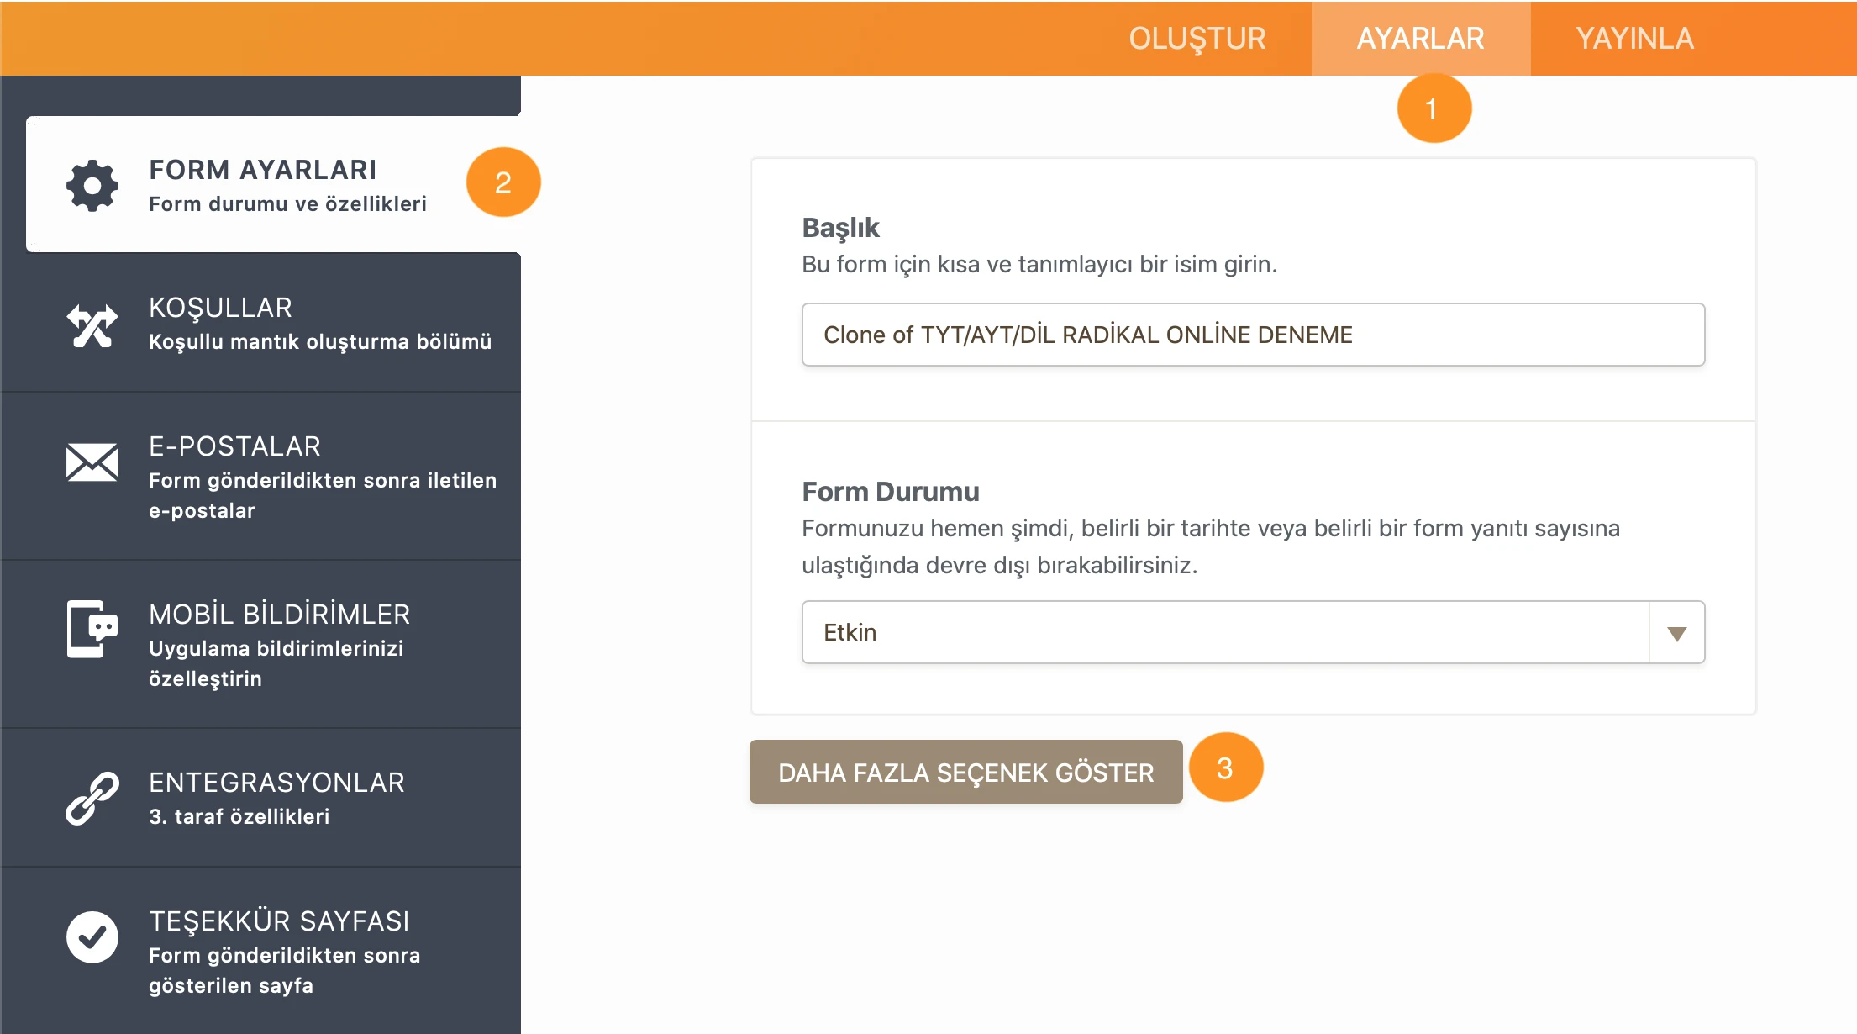Screen dimensions: 1857x1034
Task: Click the Mobil Bildirimler phone icon
Action: coord(92,629)
